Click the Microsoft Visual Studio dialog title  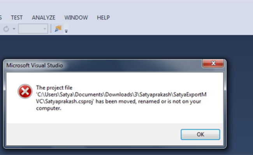(35, 65)
